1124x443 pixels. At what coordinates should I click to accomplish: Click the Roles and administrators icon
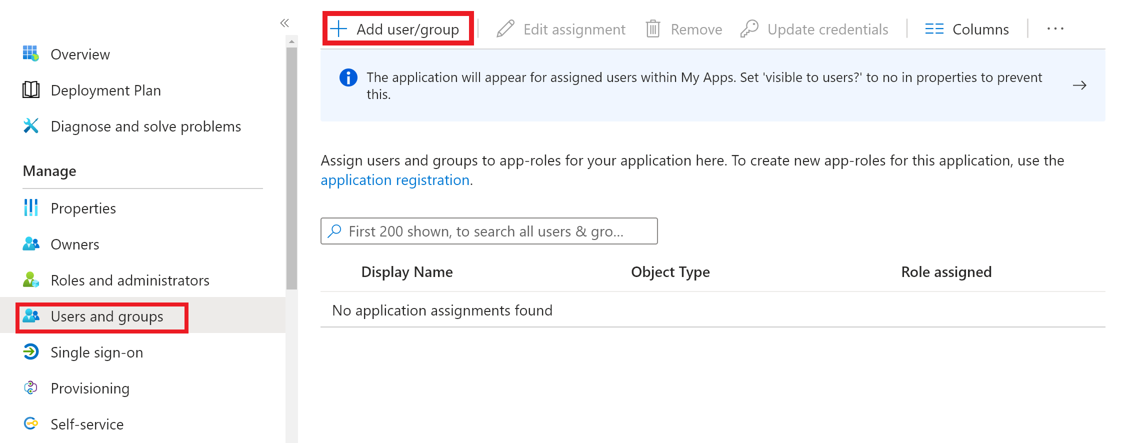31,279
